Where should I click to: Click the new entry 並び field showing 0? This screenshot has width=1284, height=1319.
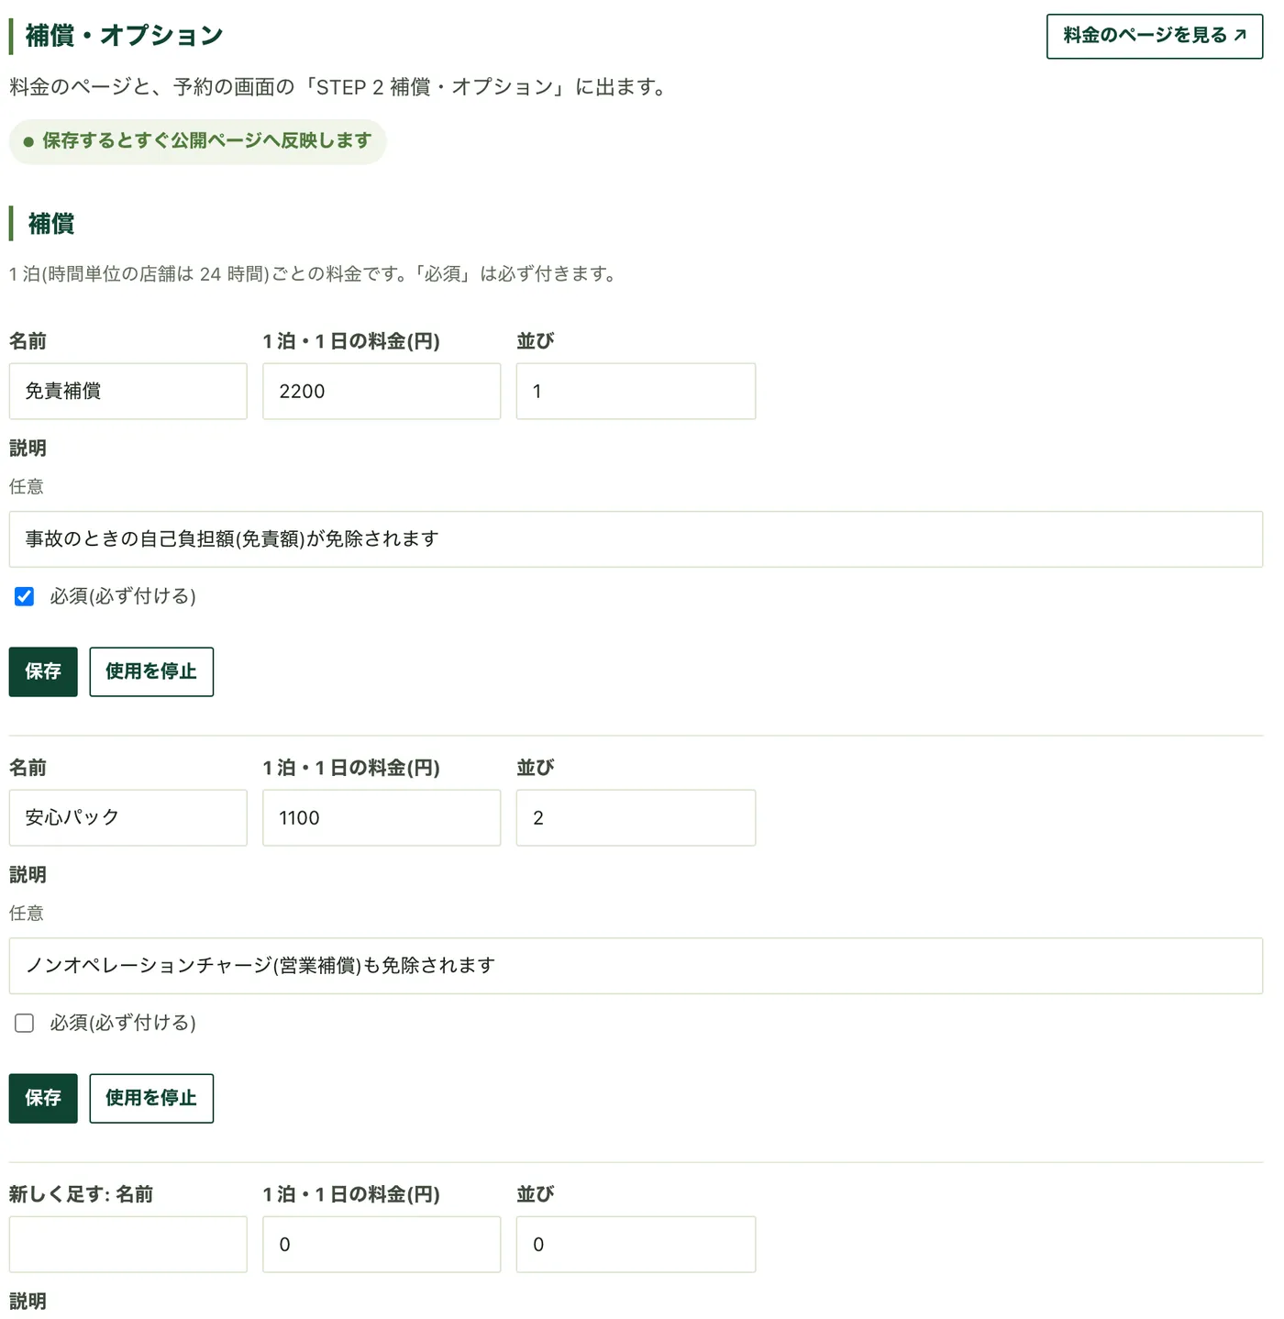point(636,1244)
